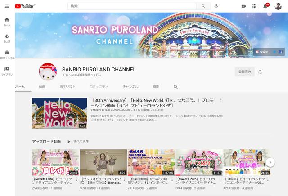
Task: Open the account avatar menu
Action: [278, 6]
